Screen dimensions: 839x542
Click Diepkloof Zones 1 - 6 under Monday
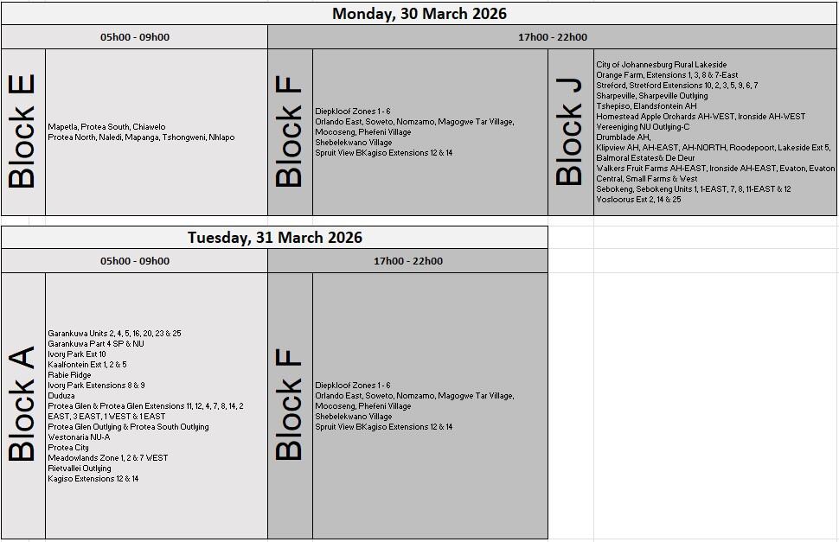click(352, 112)
